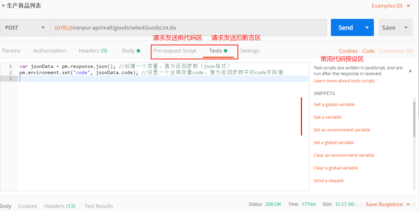
Task: Open the Test Results tab
Action: [x=99, y=206]
